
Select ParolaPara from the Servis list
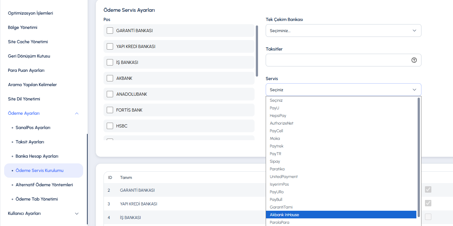[x=341, y=223]
